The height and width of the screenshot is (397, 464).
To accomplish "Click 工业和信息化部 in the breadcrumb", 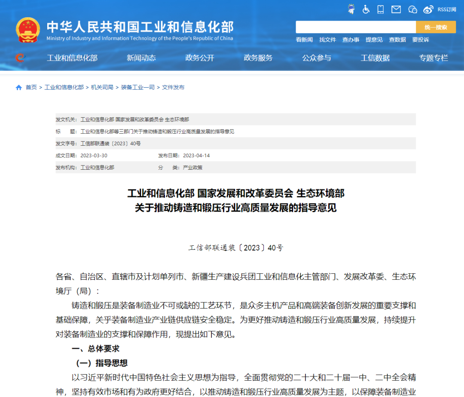I will click(64, 87).
